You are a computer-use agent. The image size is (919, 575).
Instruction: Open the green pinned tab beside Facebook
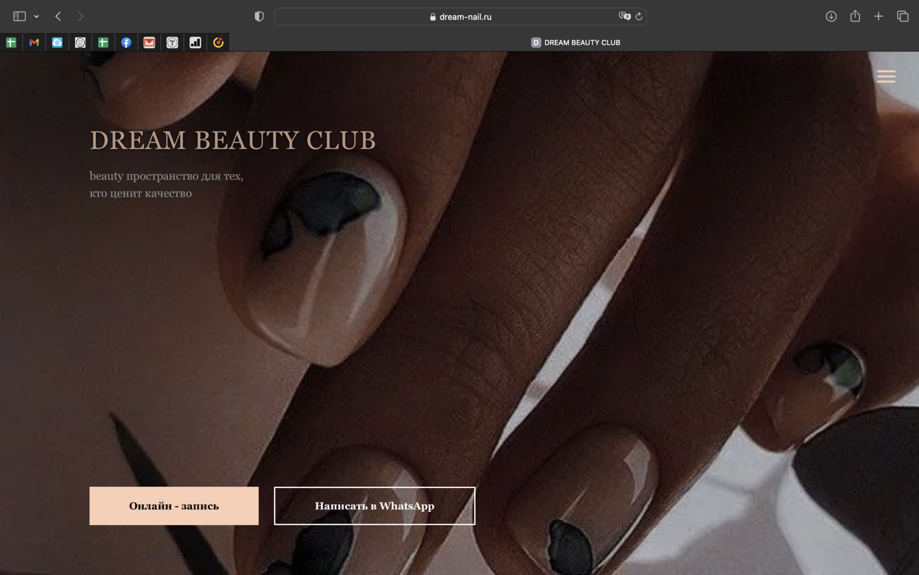pyautogui.click(x=103, y=43)
